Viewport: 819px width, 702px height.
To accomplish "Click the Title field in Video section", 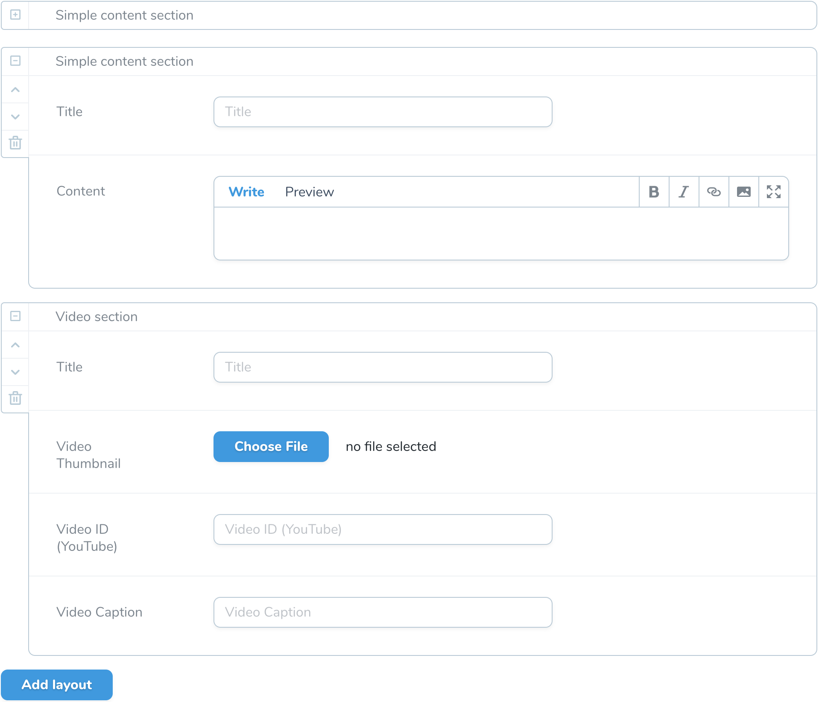I will [x=383, y=367].
